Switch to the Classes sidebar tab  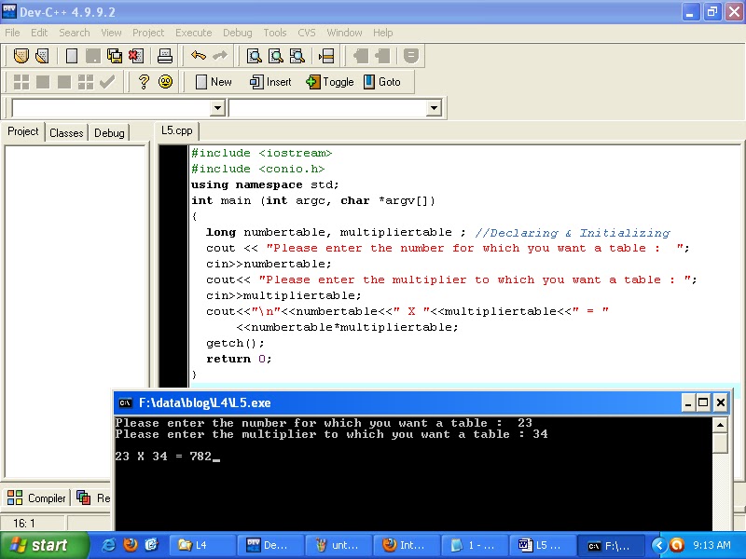(66, 133)
